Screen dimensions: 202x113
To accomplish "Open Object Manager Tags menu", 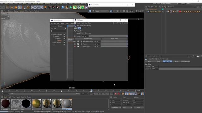I will pos(165,7).
